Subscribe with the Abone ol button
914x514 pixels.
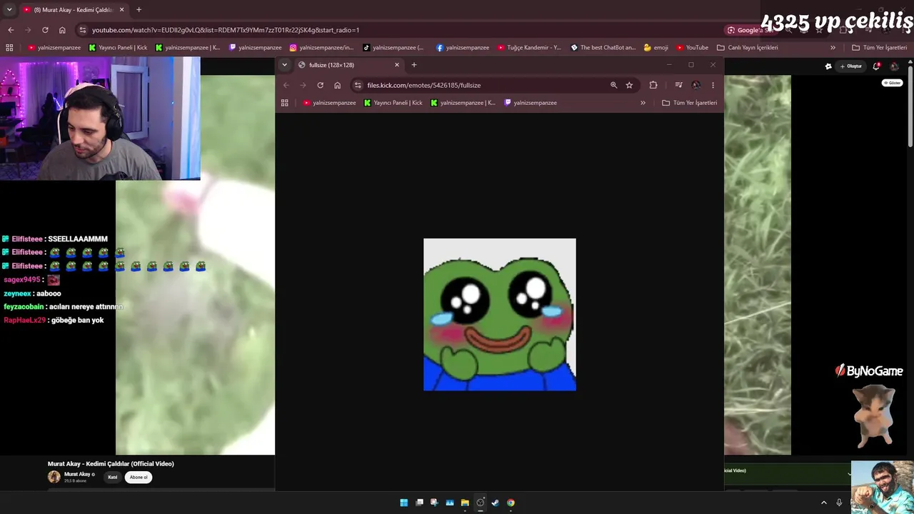(139, 477)
